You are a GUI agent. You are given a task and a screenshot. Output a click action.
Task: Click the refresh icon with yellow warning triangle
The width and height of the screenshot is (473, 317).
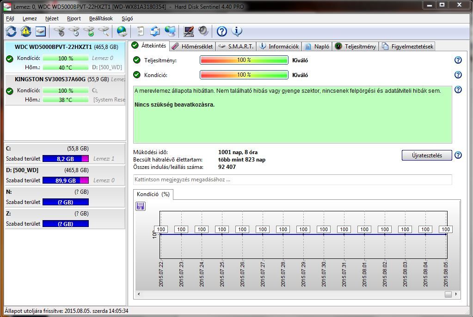[26, 31]
